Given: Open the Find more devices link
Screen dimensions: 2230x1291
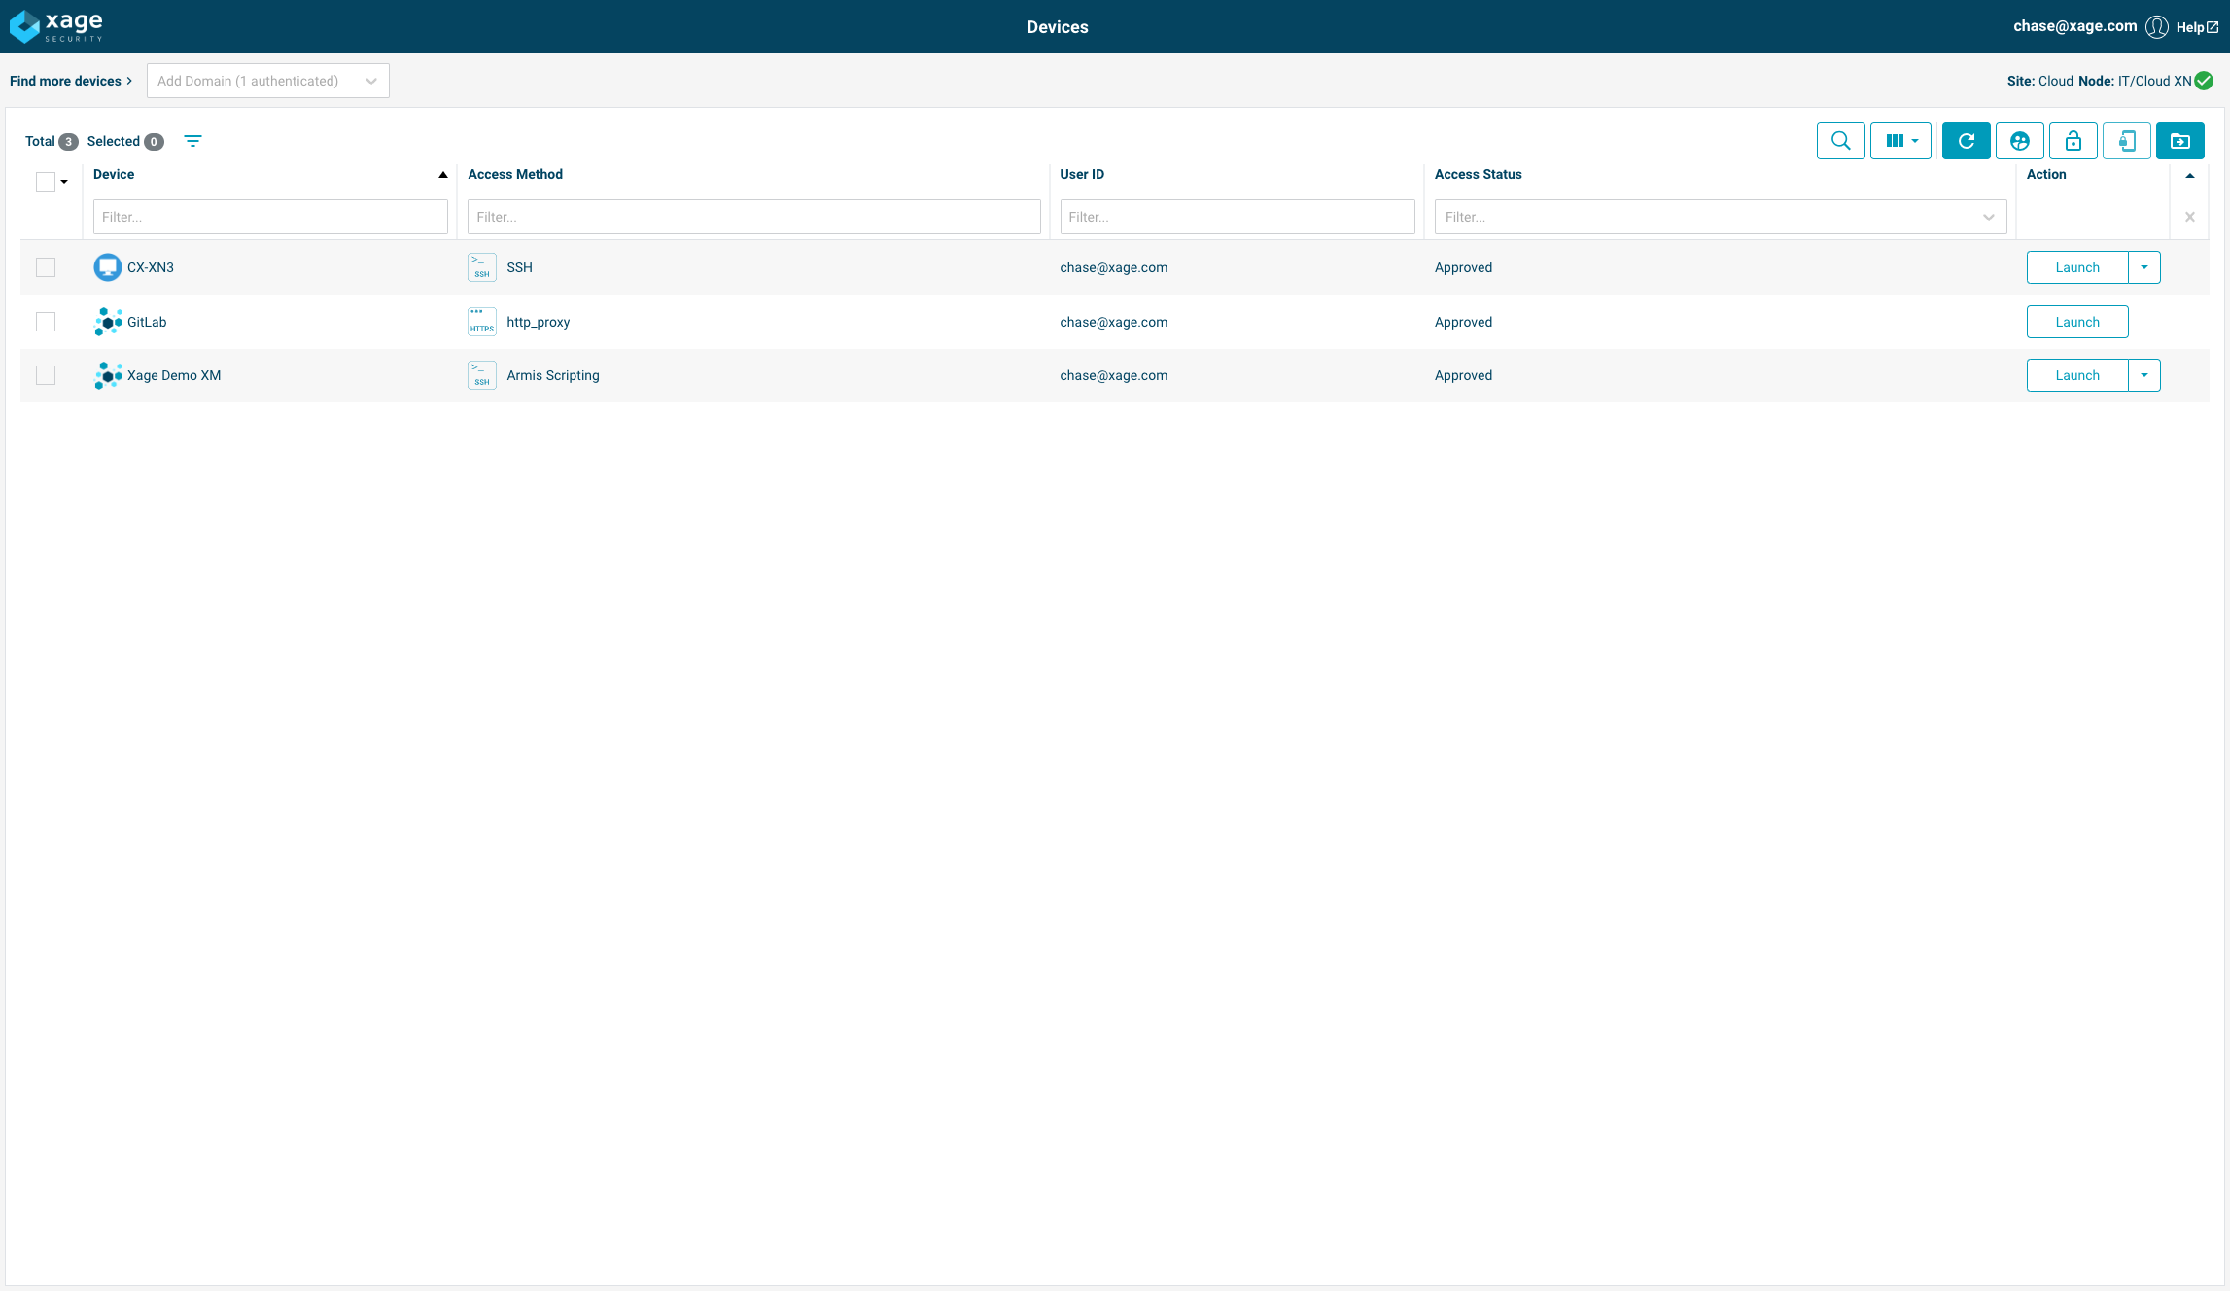Looking at the screenshot, I should click(x=70, y=81).
